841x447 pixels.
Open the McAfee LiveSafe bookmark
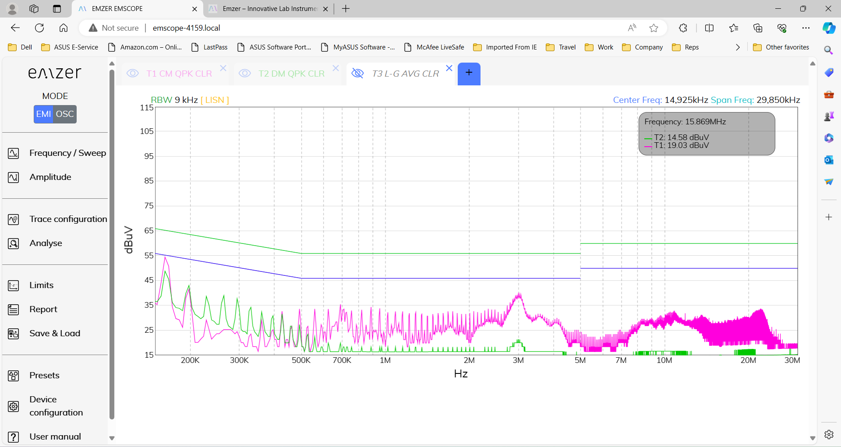(x=434, y=47)
